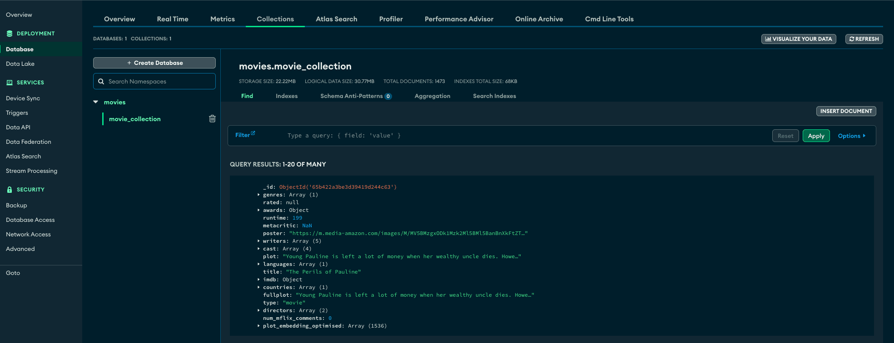The height and width of the screenshot is (343, 894).
Task: Open Network Access in the sidebar
Action: tap(28, 235)
